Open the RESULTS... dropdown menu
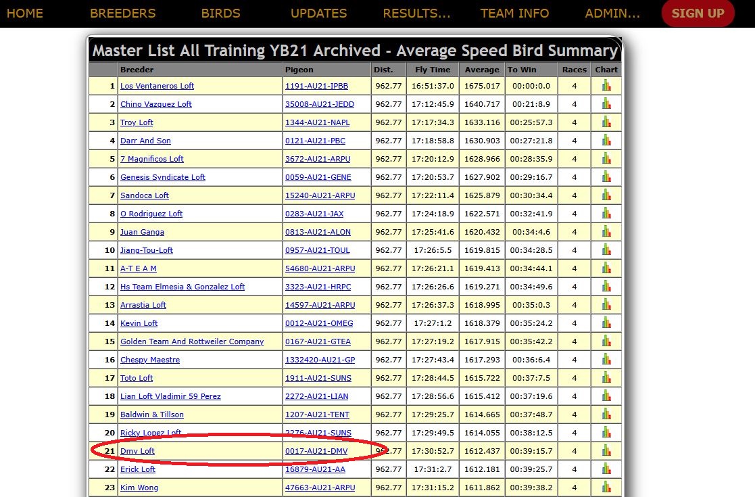755x497 pixels. [x=416, y=14]
